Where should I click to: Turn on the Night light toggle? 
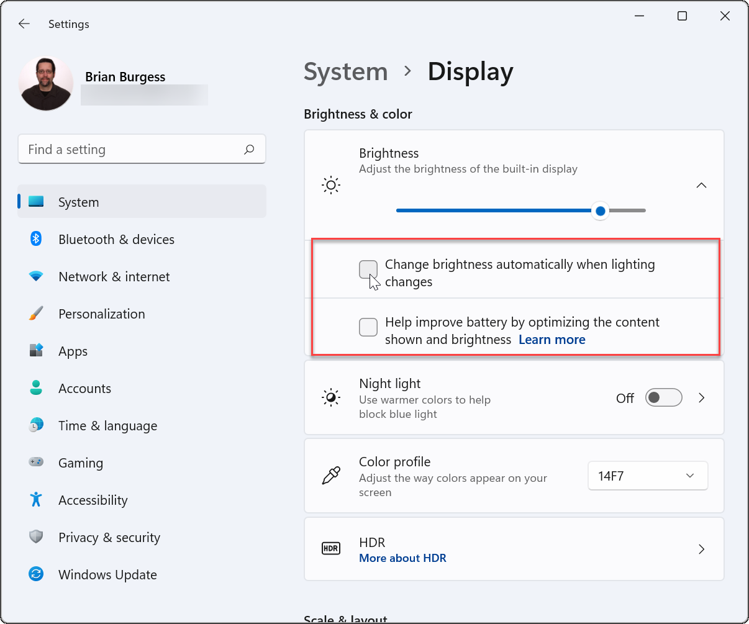(663, 397)
